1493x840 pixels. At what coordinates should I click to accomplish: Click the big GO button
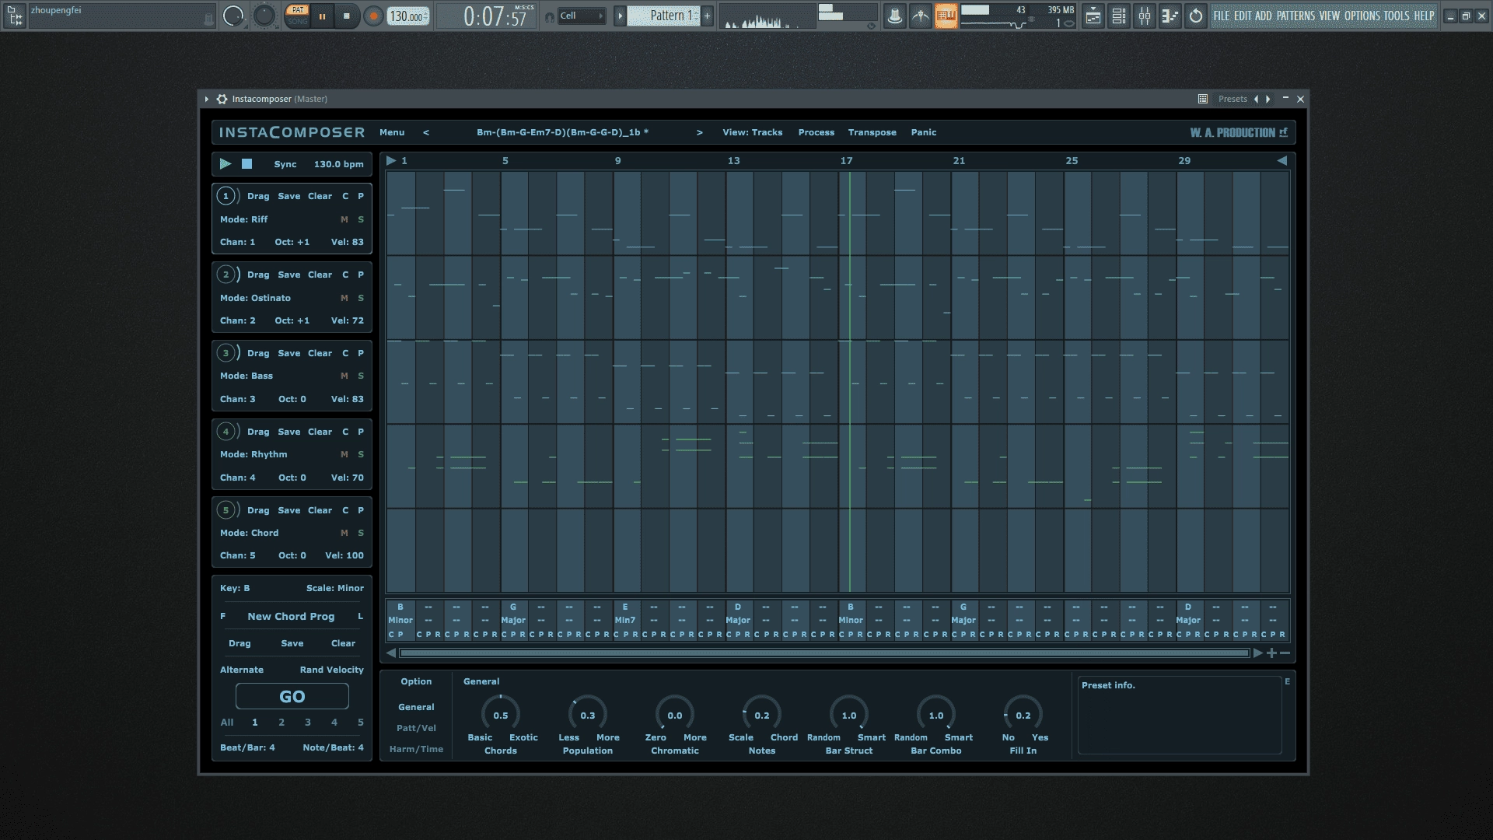pyautogui.click(x=292, y=697)
